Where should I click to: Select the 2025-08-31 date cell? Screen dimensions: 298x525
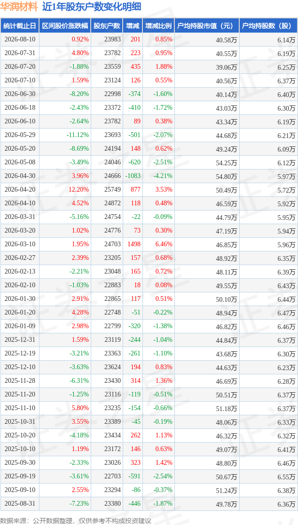[20, 503]
